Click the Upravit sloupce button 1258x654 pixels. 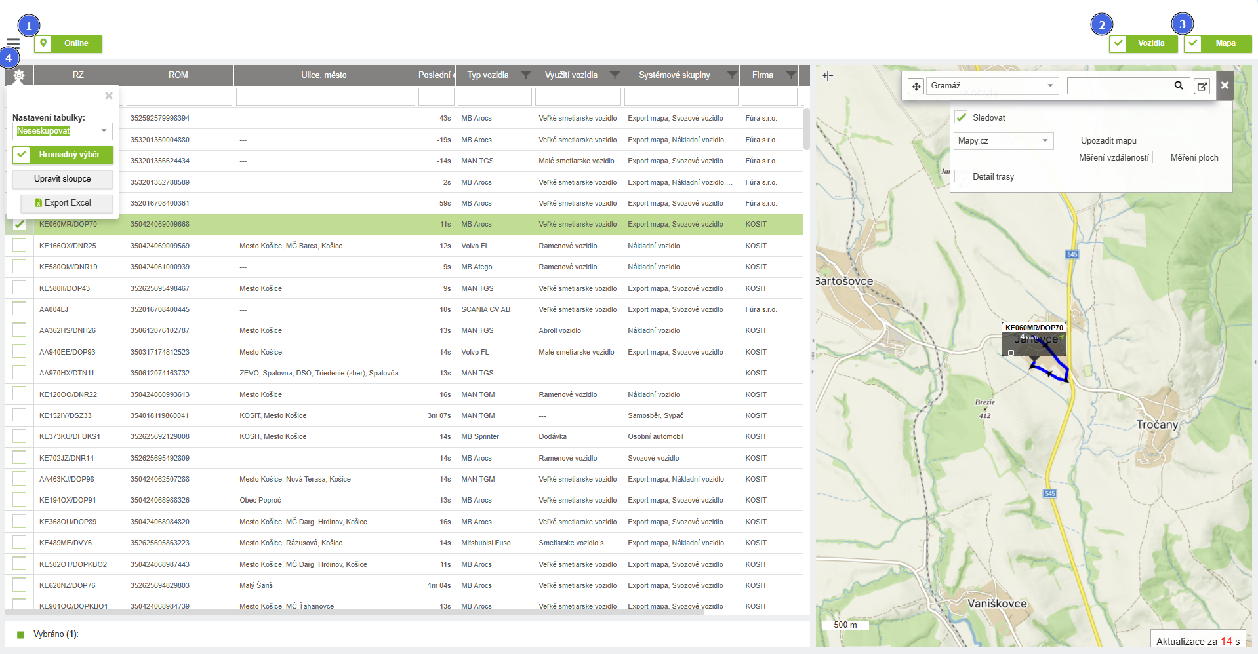(62, 179)
